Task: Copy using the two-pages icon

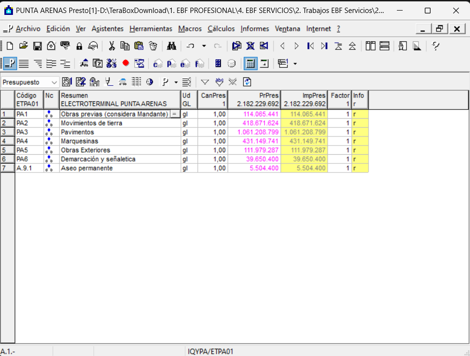Action: (125, 46)
